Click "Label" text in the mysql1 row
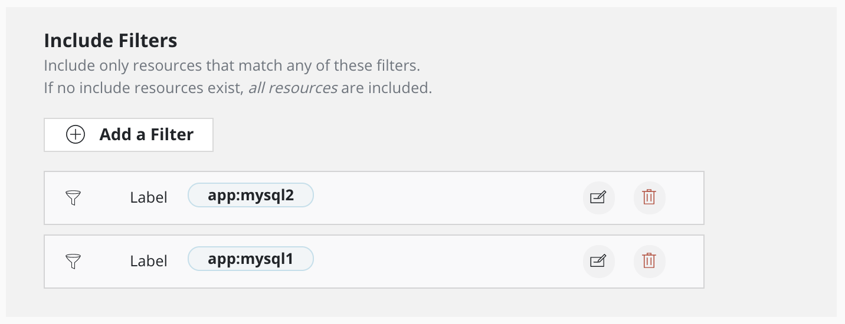845x324 pixels. pos(149,261)
